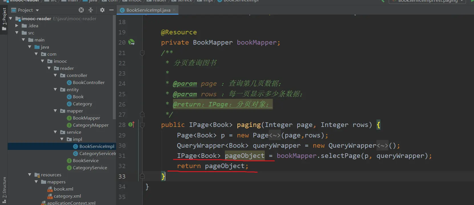Hide the Project tool window
This screenshot has height=205, width=474.
(111, 10)
